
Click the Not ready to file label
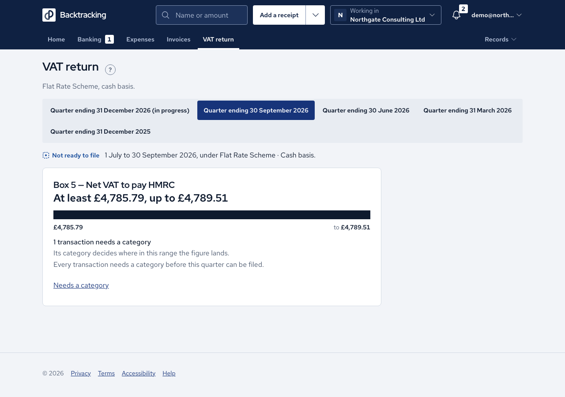76,155
